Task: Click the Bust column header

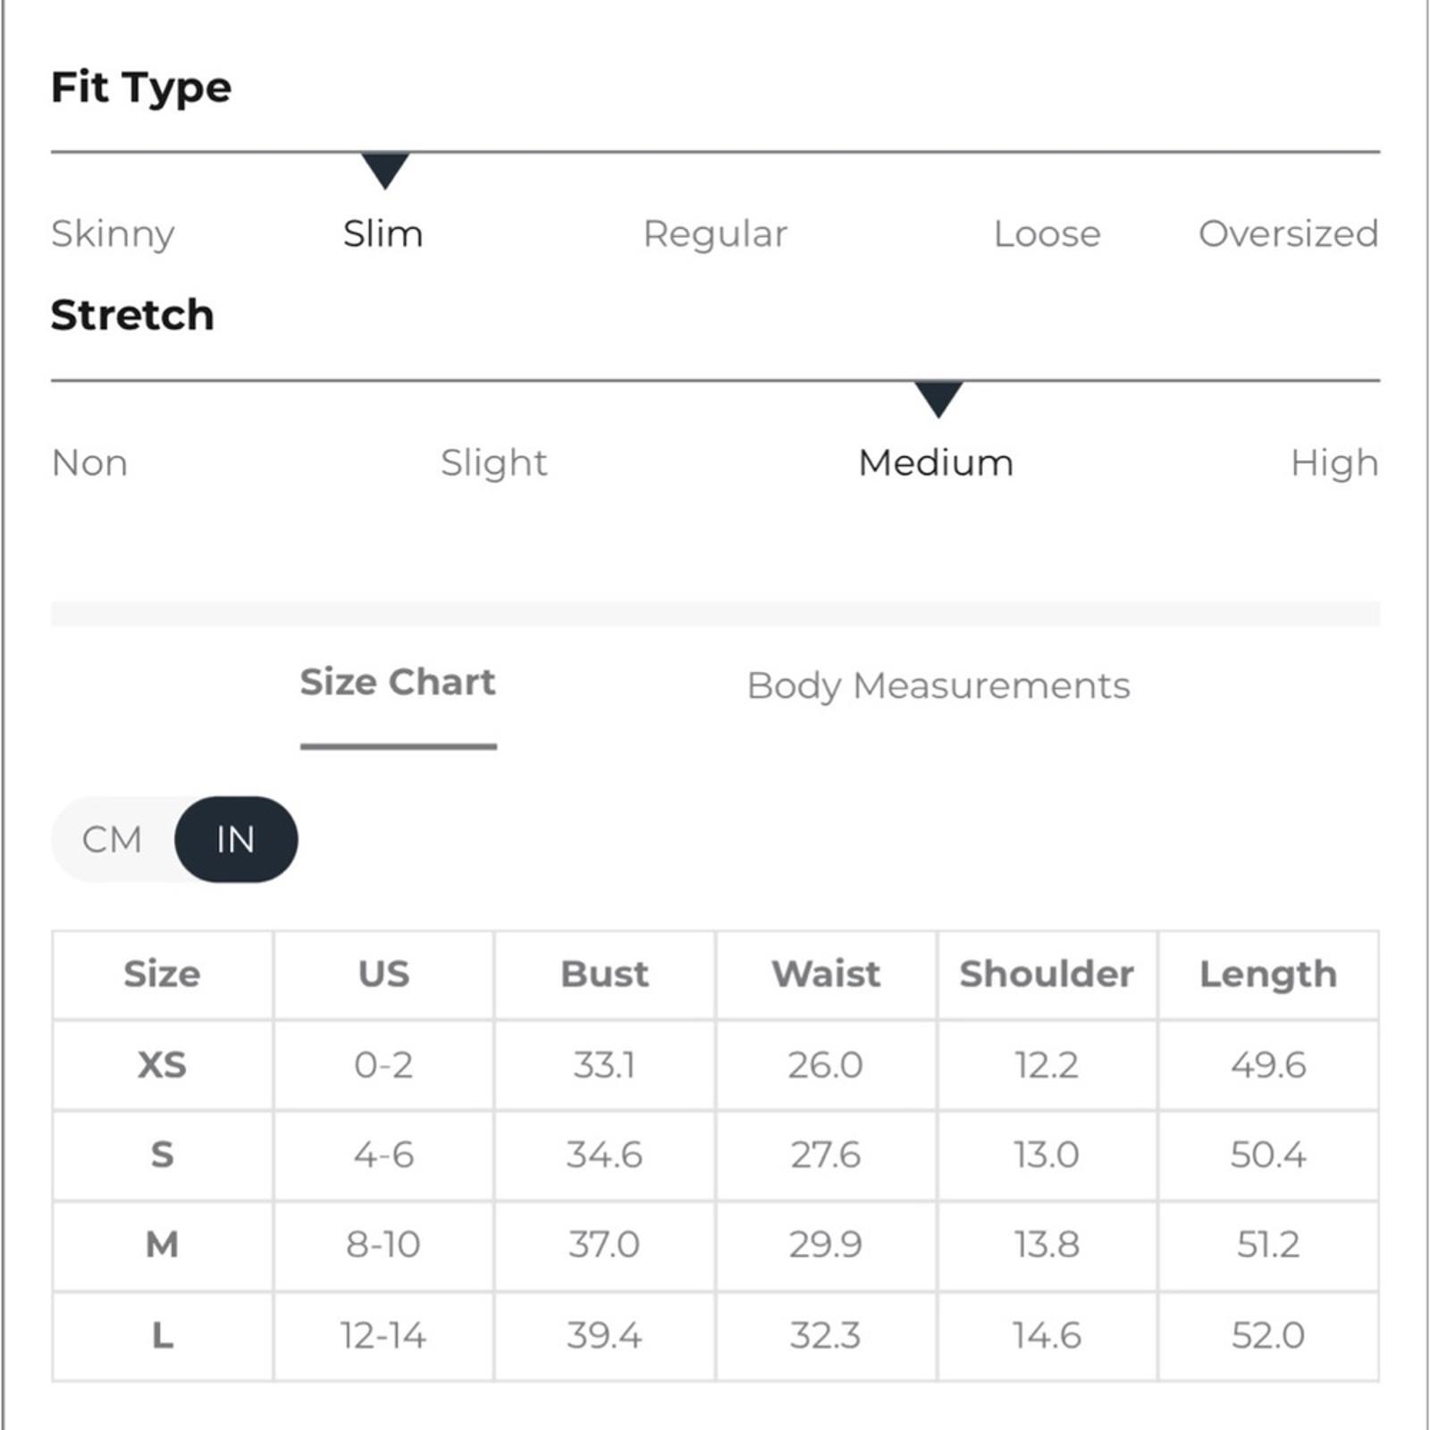Action: [604, 974]
